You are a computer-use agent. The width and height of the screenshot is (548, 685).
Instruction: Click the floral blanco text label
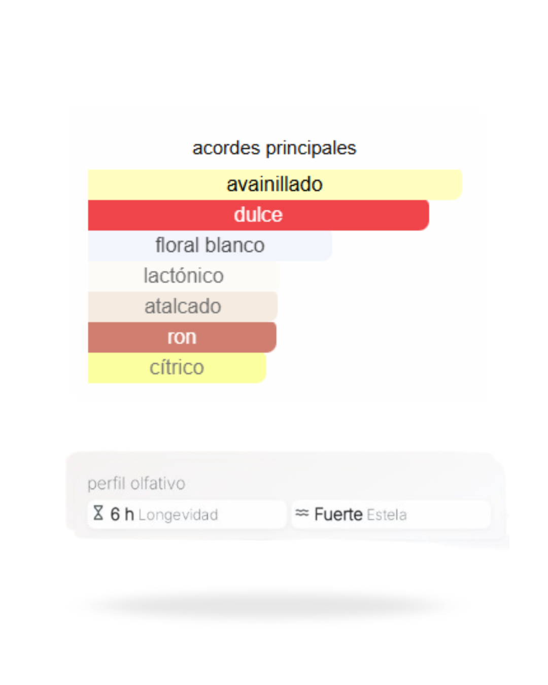(x=210, y=246)
